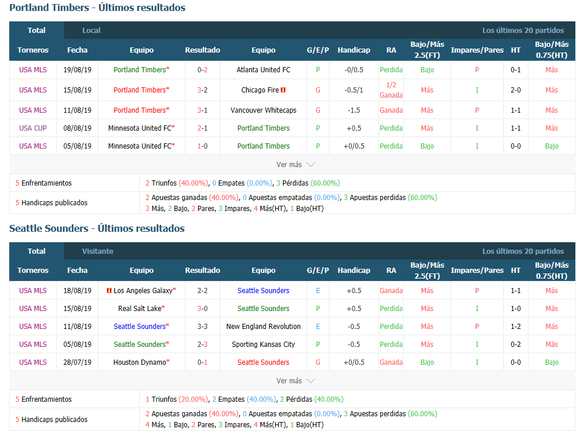Open Minnesota United FC on 08/08/19 row

(x=140, y=128)
